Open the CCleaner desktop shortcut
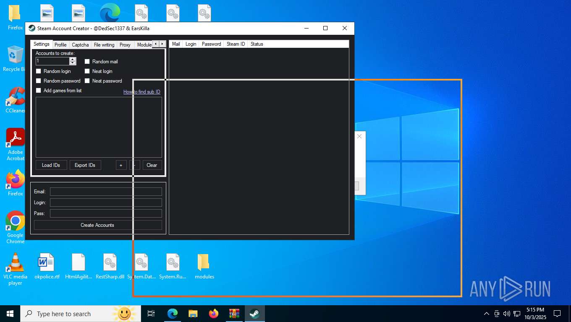571x322 pixels. [15, 100]
